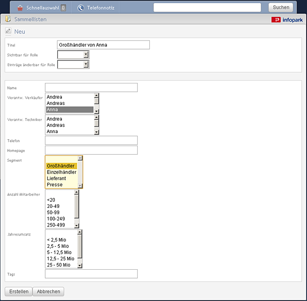Select < 2,5 Mio in Jahresumsatz list
The image size is (307, 301).
point(61,240)
